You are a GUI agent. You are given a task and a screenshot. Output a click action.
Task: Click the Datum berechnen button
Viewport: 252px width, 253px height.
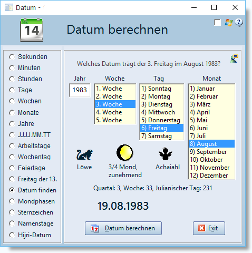point(123,228)
